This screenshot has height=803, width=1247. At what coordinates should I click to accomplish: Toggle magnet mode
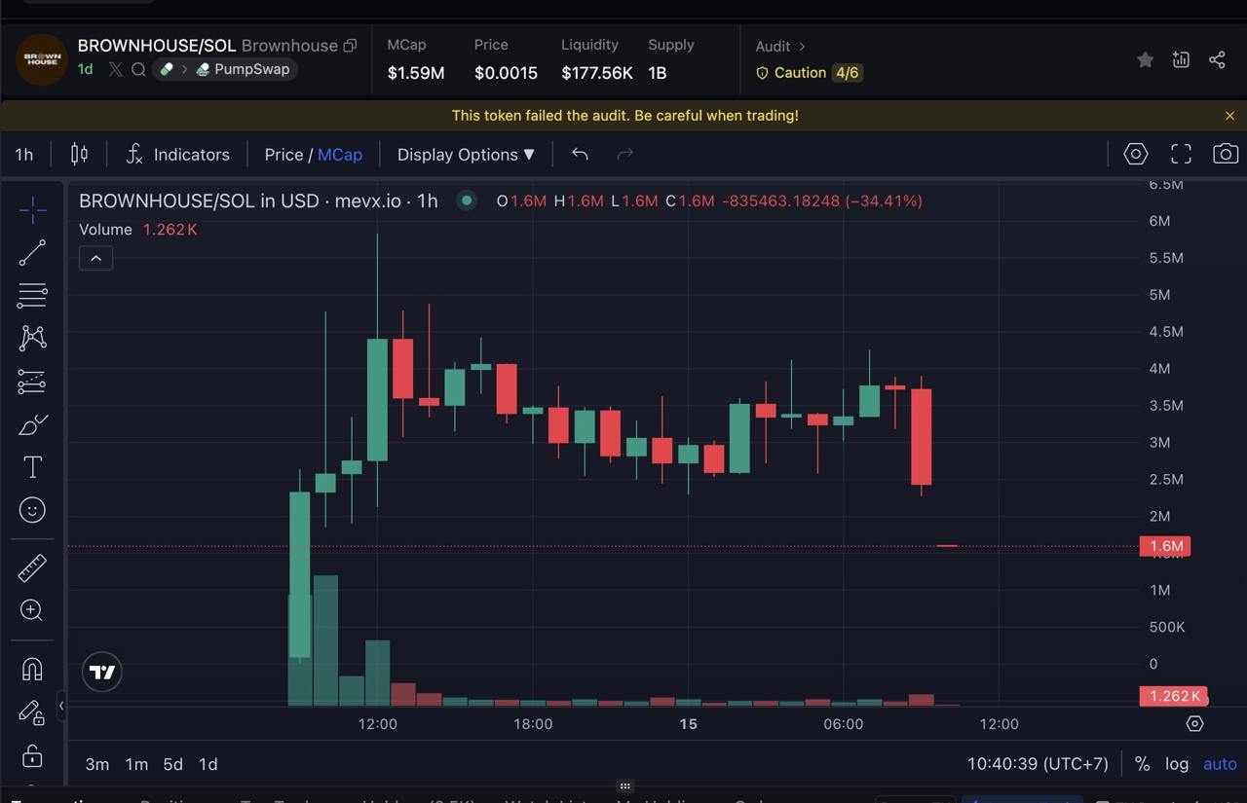tap(32, 669)
